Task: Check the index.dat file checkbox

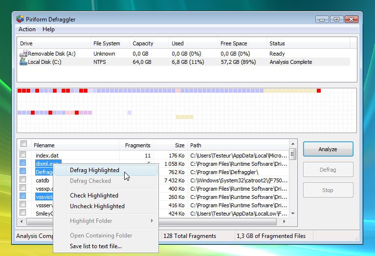Action: (x=23, y=155)
